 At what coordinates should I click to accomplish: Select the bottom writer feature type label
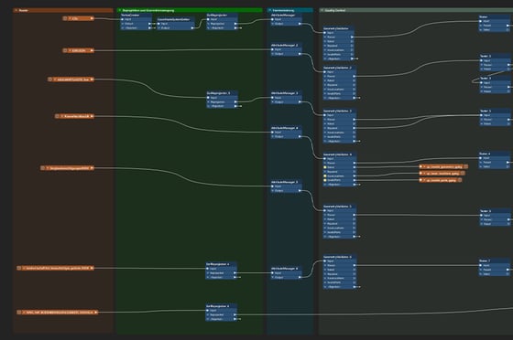(x=442, y=180)
